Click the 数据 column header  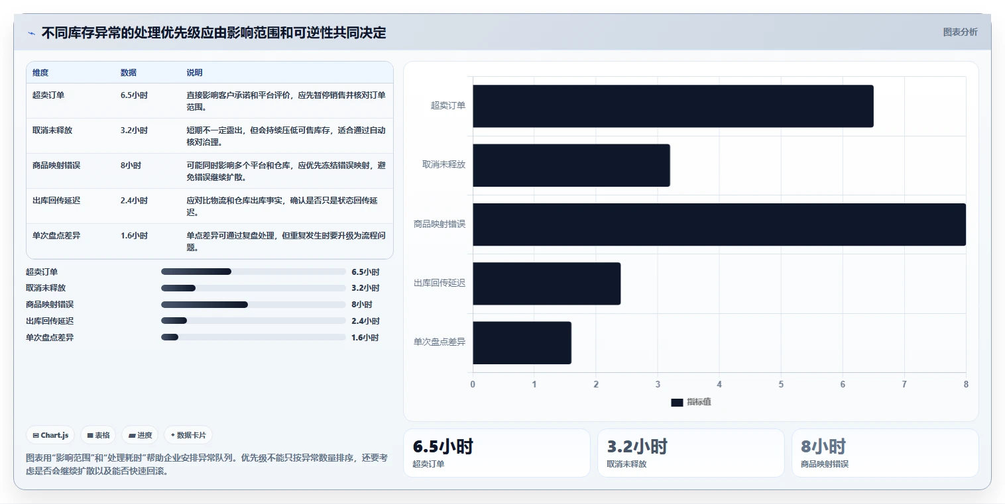point(129,72)
